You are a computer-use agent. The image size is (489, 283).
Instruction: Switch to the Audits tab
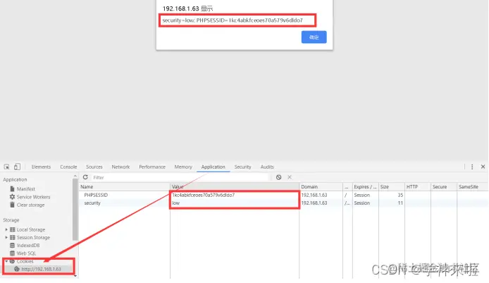(267, 167)
